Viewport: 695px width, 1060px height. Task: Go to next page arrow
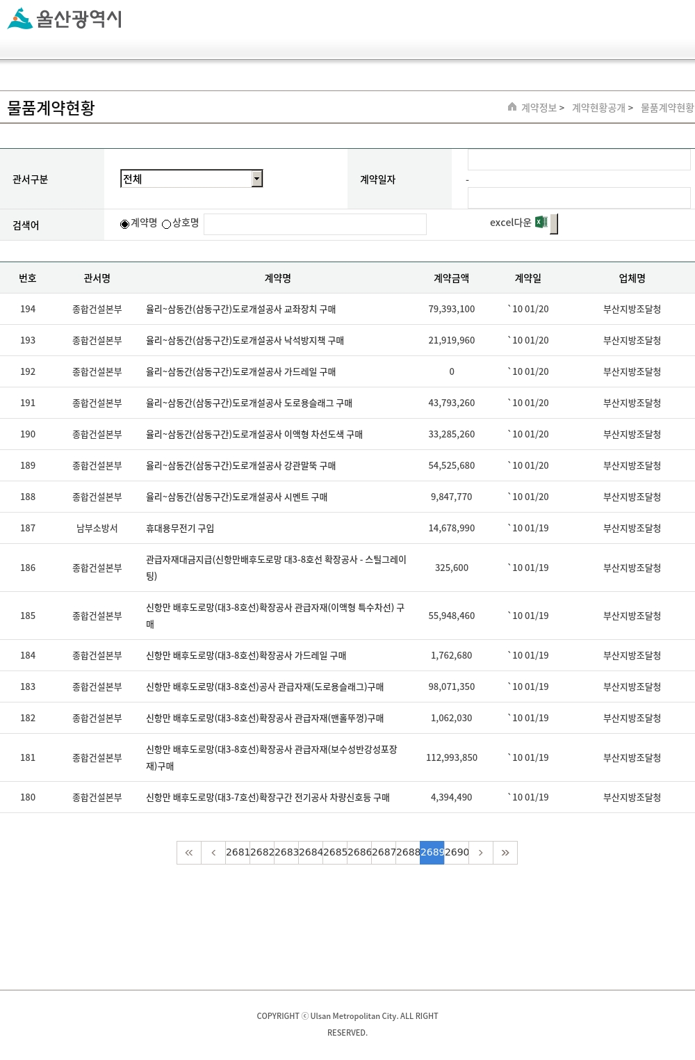[481, 853]
